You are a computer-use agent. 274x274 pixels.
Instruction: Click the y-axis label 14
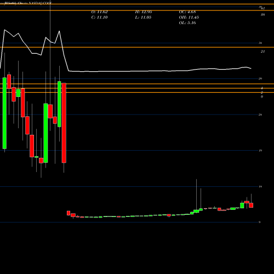260,186
